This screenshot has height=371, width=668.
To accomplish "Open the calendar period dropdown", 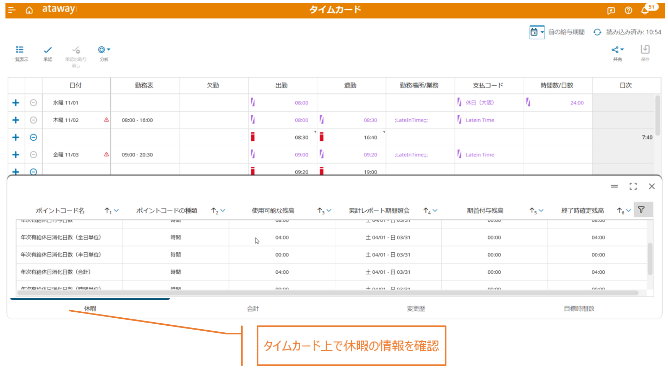I will coord(537,32).
